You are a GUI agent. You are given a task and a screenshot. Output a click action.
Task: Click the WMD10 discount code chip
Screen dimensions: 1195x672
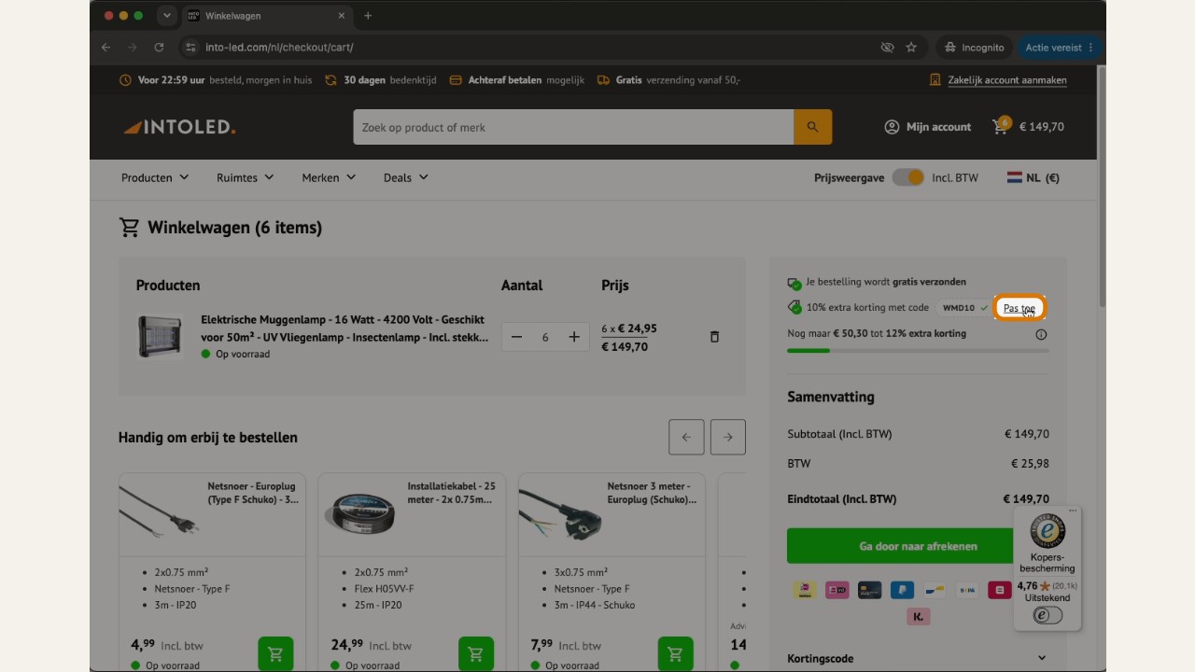pyautogui.click(x=964, y=308)
